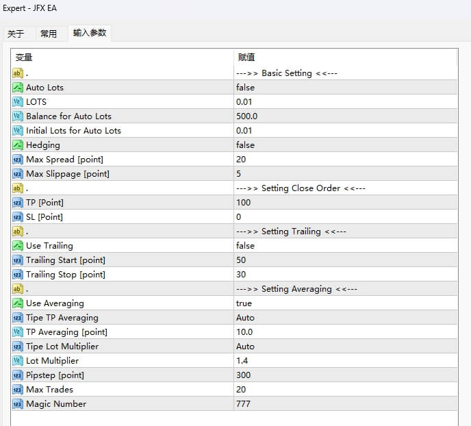Click the Use Averaging boolean icon
471x426 pixels.
tap(18, 303)
